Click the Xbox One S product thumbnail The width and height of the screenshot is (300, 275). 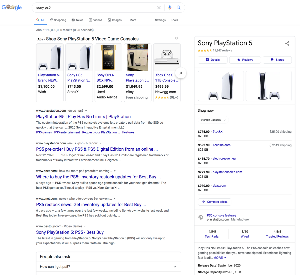click(x=167, y=57)
